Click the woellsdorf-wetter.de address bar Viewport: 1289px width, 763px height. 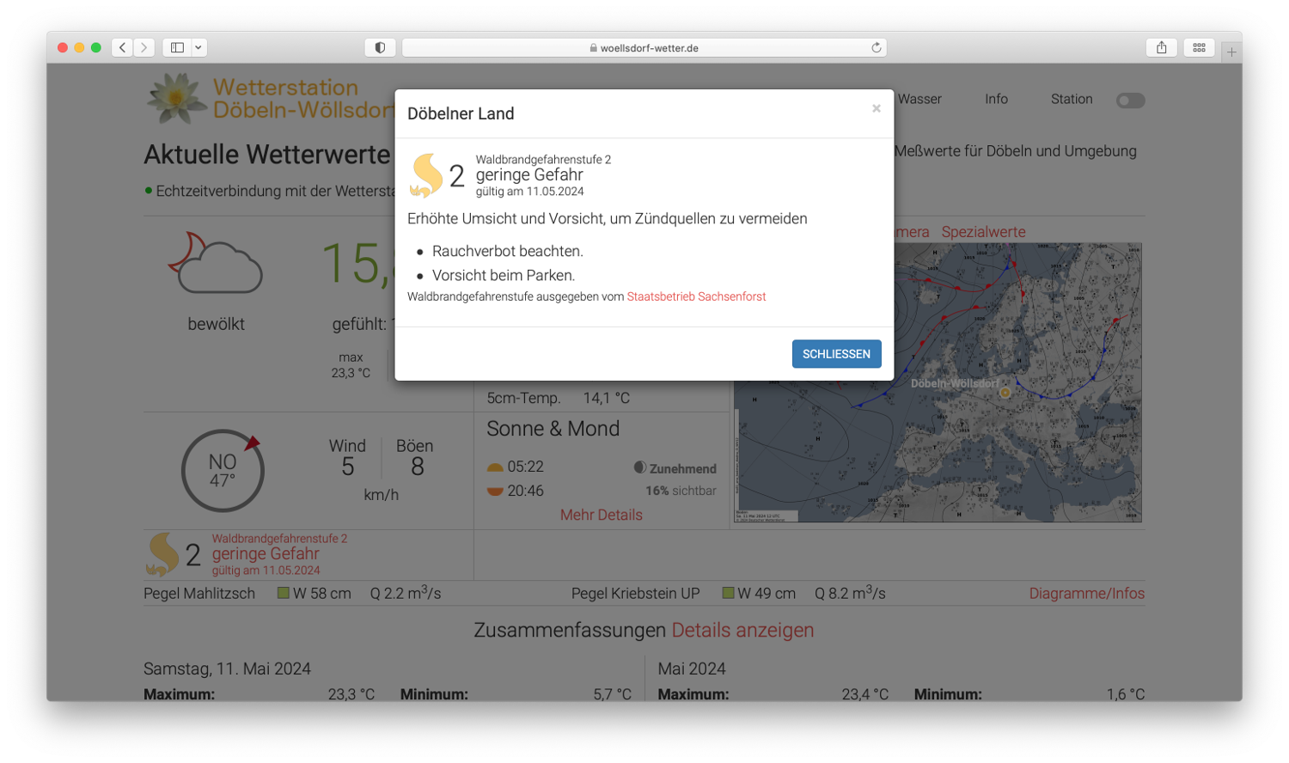pos(644,48)
